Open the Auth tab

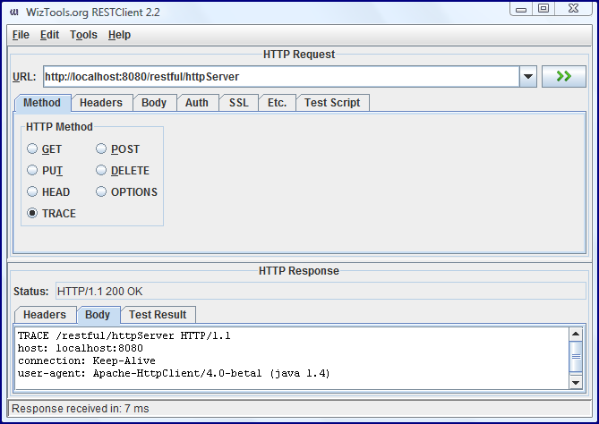tap(197, 103)
